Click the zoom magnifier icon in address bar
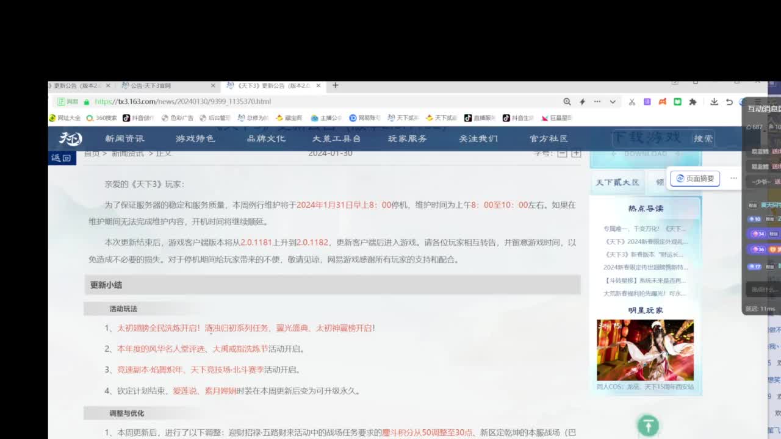781x439 pixels. click(x=567, y=102)
